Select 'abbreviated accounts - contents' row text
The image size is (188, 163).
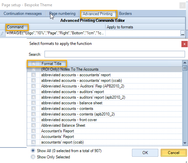coord(67,109)
